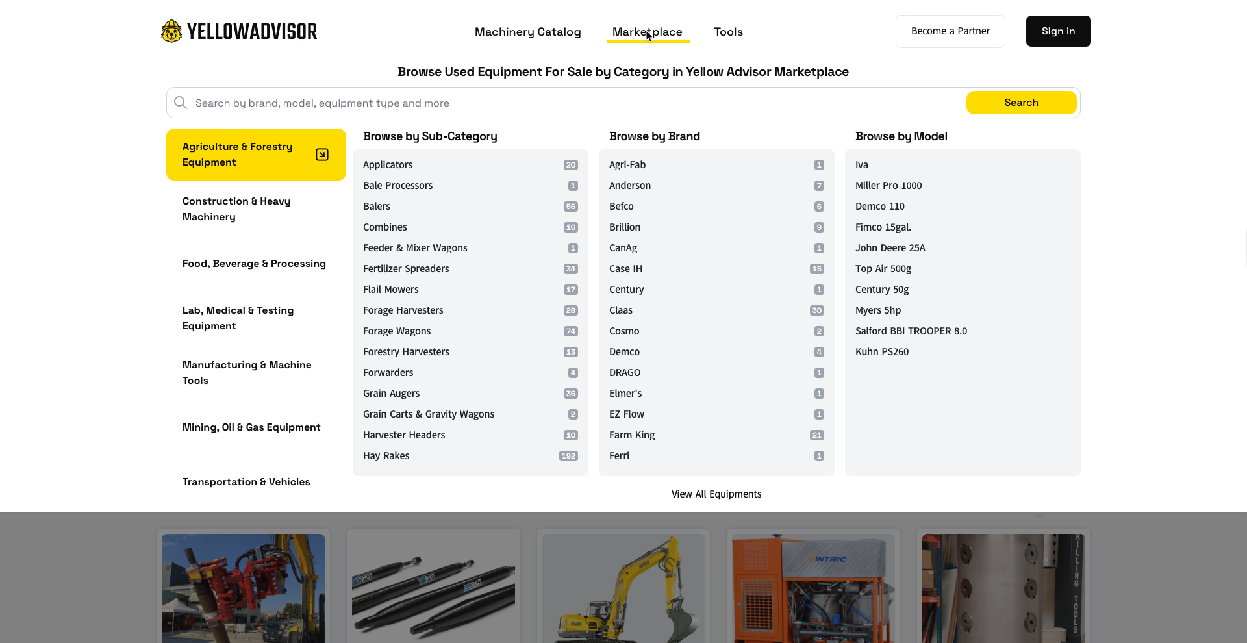The image size is (1247, 643).
Task: Open the Marketplace menu item
Action: 648,32
